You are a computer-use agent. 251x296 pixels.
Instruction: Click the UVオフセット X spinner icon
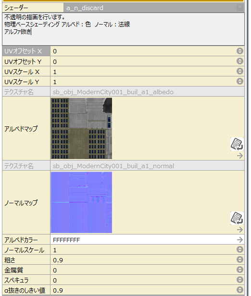click(239, 51)
